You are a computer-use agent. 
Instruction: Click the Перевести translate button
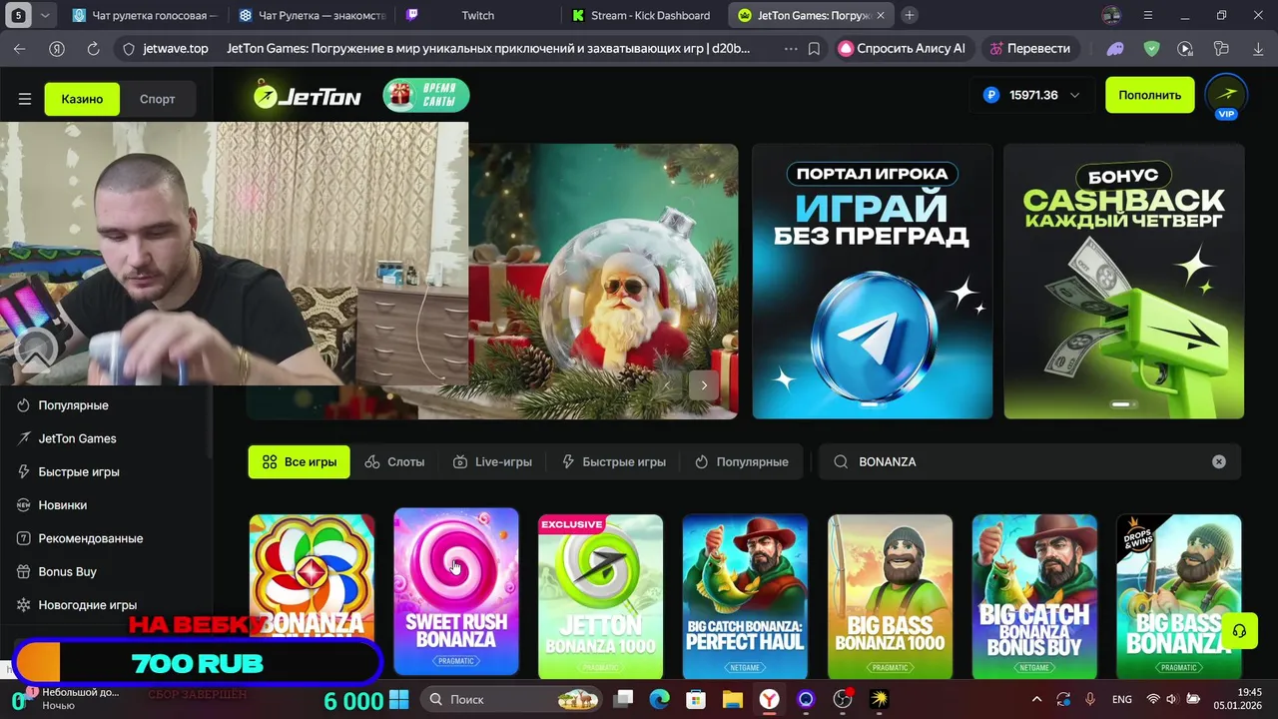click(1028, 48)
